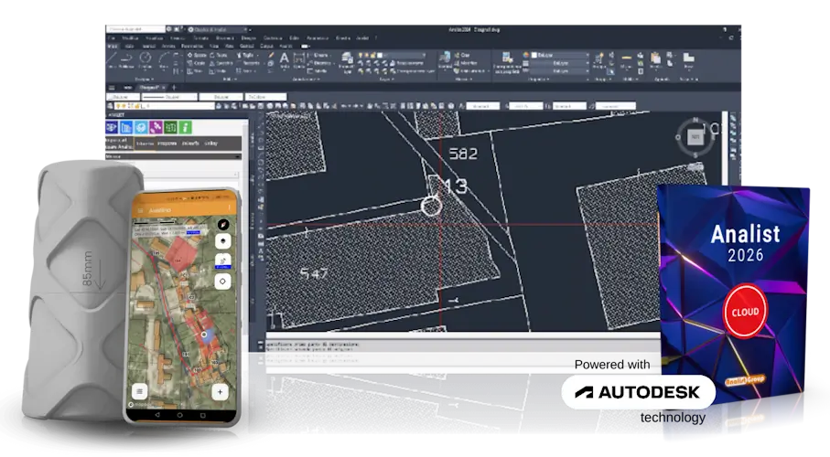The image size is (830, 457).
Task: Choose the Sposta (Move) command
Action: coord(197,55)
